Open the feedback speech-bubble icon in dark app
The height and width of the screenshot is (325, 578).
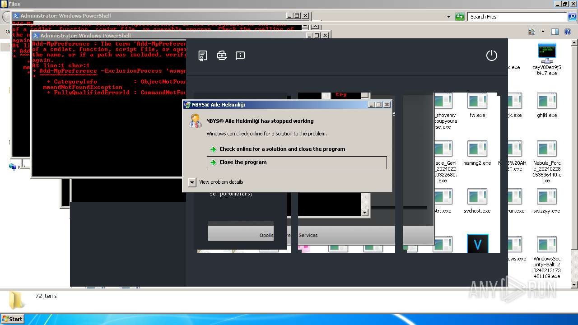click(240, 56)
